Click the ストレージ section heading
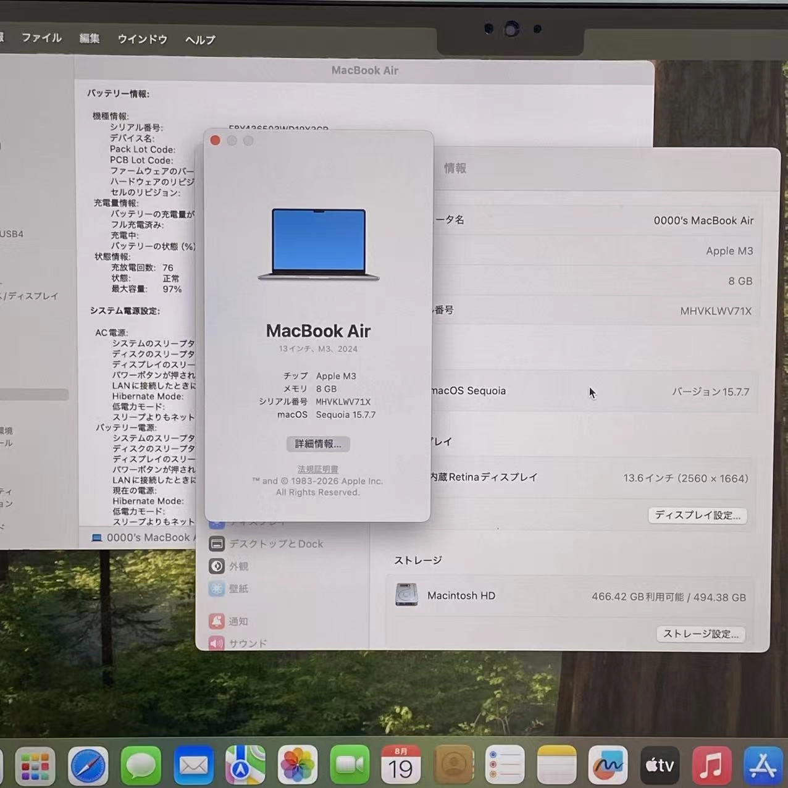Viewport: 788px width, 788px height. [x=418, y=560]
